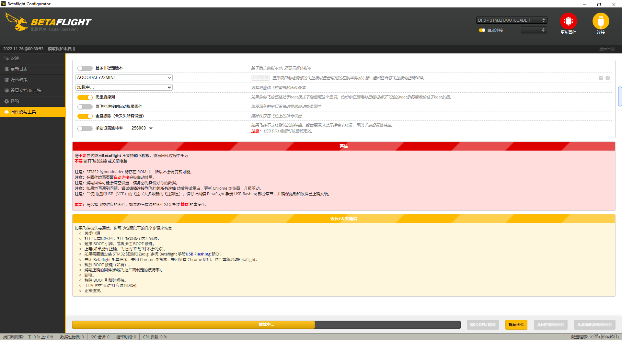622x340 pixels.
Task: Click the Betaflight logo
Action: (49, 22)
